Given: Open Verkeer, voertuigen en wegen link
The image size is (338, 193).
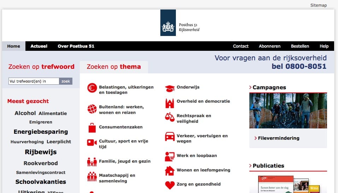Looking at the screenshot, I should (x=202, y=138).
